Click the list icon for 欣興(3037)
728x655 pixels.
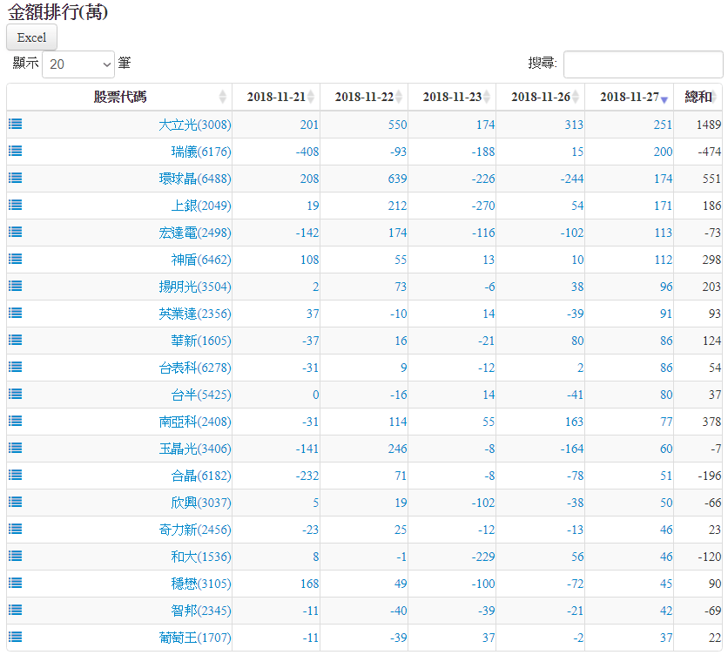click(16, 502)
